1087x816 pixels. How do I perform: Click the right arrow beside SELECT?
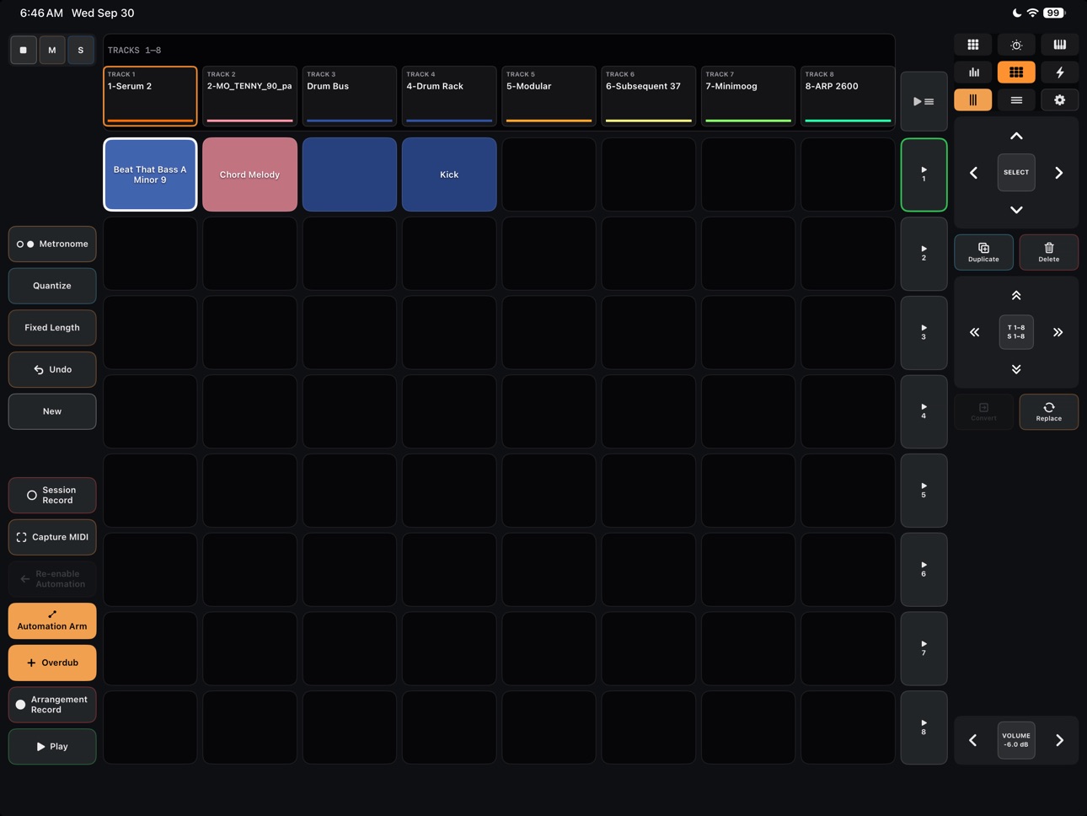pos(1059,173)
